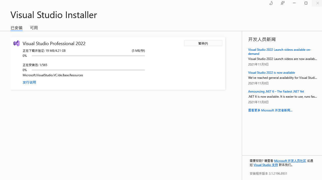Click the package installation progress bar
Screen dimensions: 322x180
(x=88, y=70)
